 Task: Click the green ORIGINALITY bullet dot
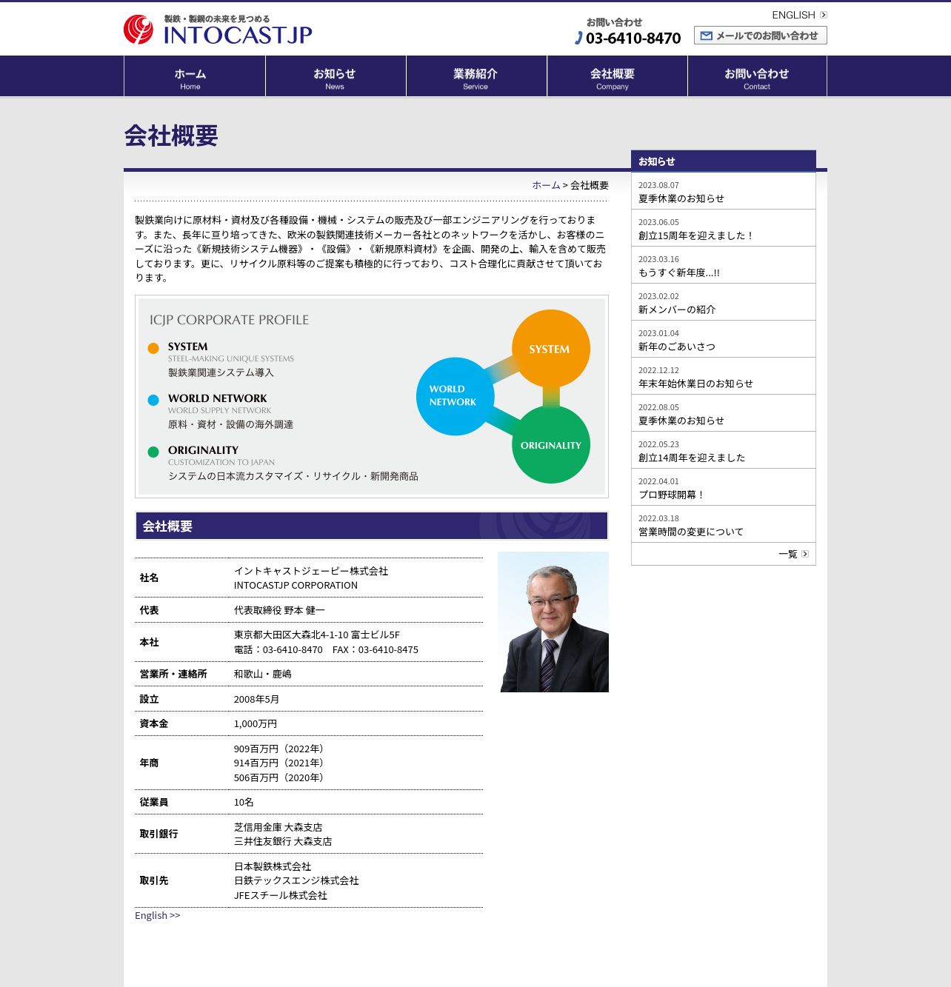coord(153,452)
